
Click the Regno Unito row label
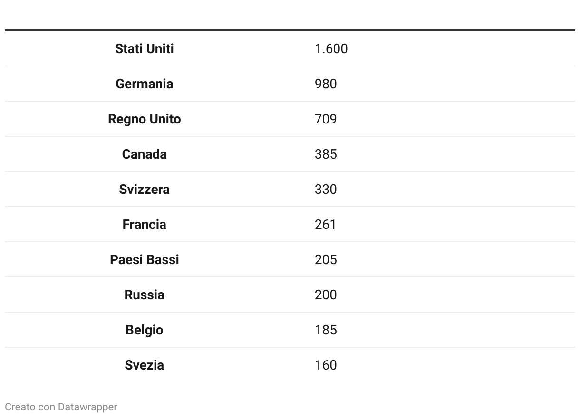[144, 119]
